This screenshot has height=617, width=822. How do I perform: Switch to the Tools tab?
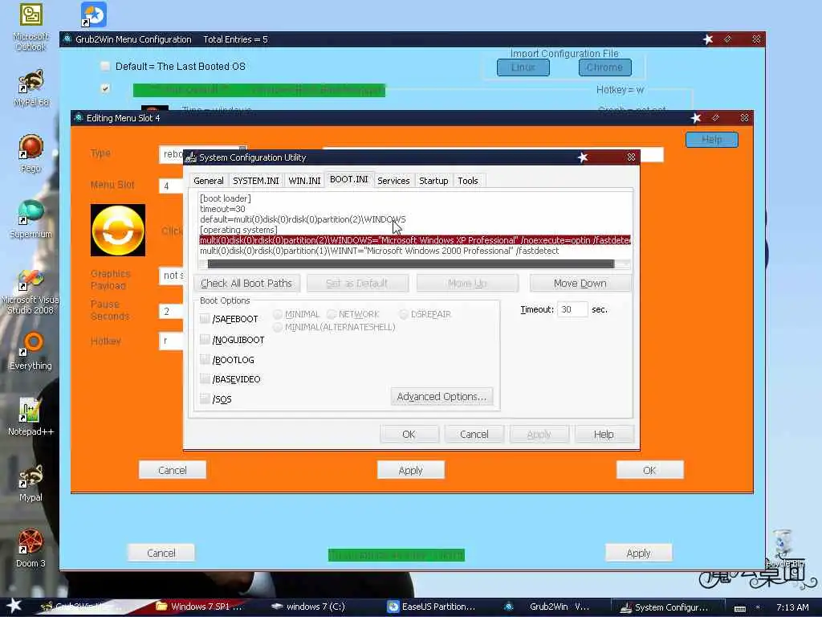tap(468, 181)
